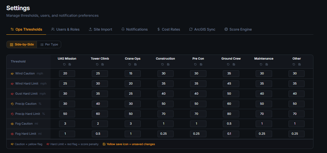Click the yellow save icon in legend

pyautogui.click(x=104, y=144)
